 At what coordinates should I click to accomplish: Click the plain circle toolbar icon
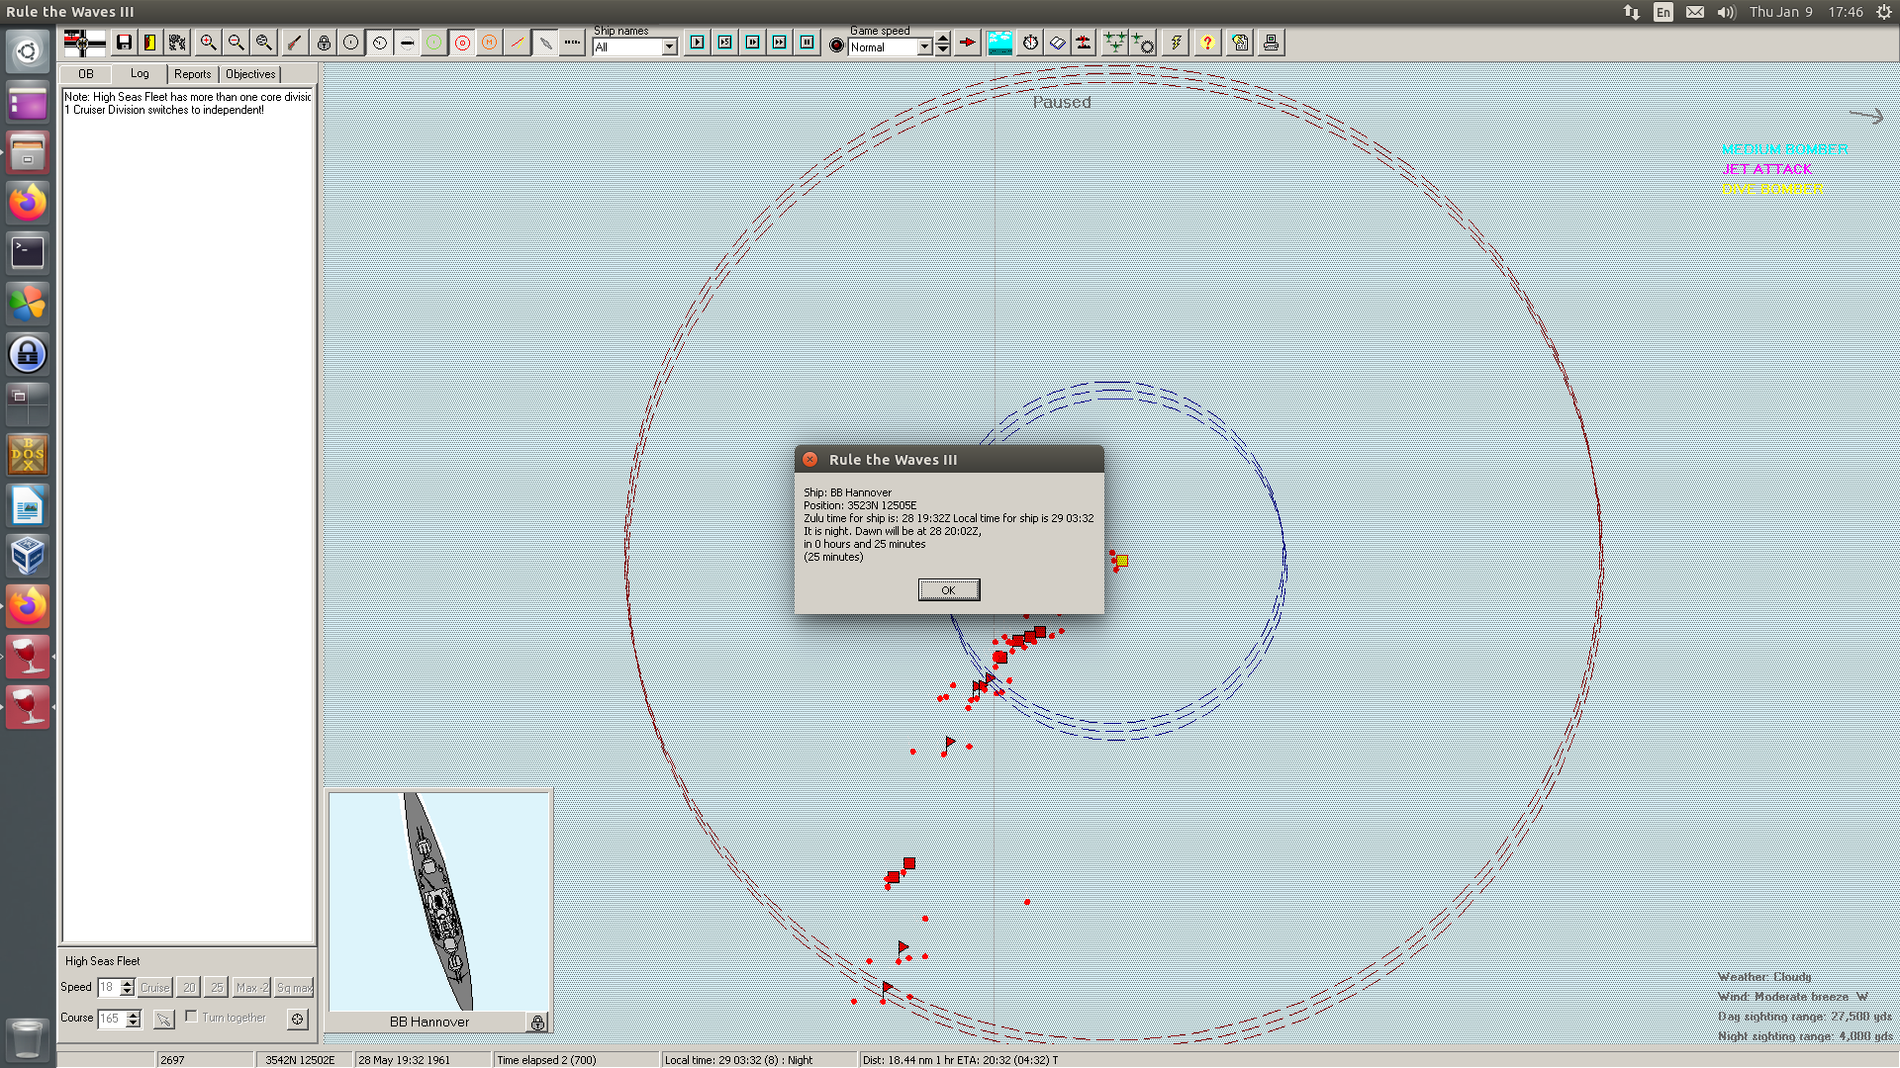pyautogui.click(x=351, y=43)
